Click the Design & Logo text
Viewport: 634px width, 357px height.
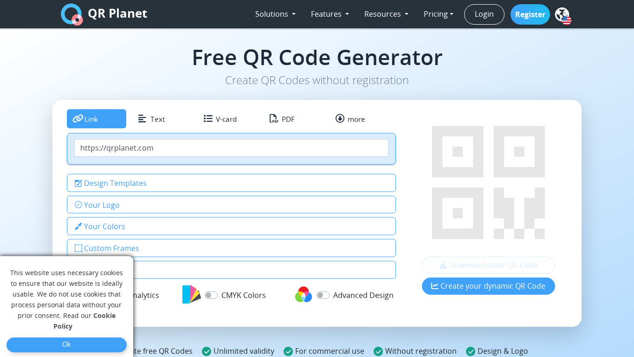[503, 351]
